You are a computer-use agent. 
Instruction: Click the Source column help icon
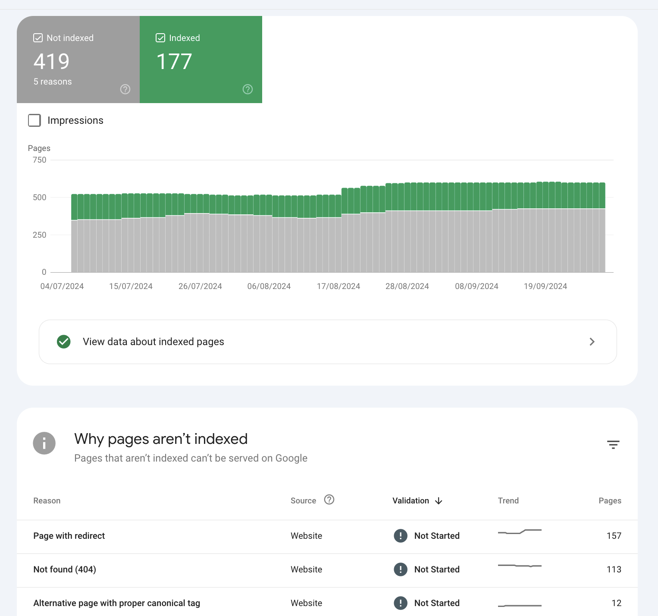tap(329, 500)
